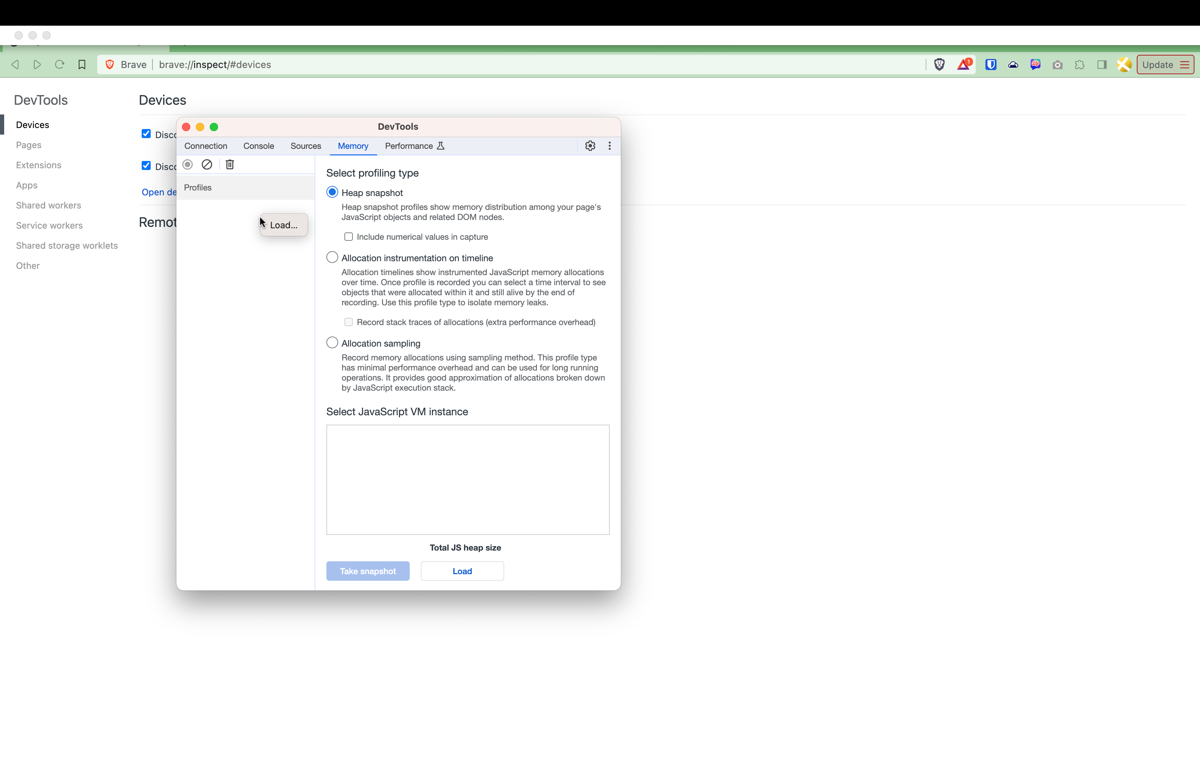Image resolution: width=1200 pixels, height=775 pixels.
Task: Click the blue Load button
Action: [462, 571]
